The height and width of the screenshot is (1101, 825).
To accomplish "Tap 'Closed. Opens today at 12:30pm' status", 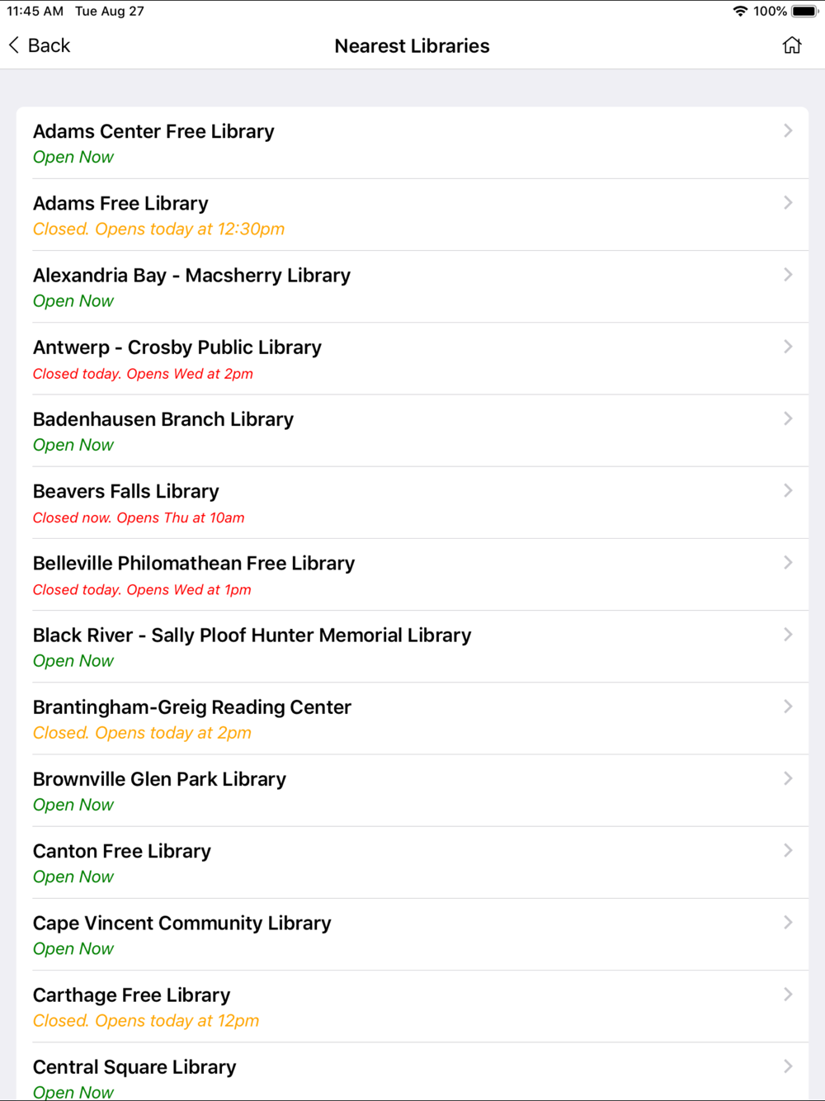I will point(158,229).
